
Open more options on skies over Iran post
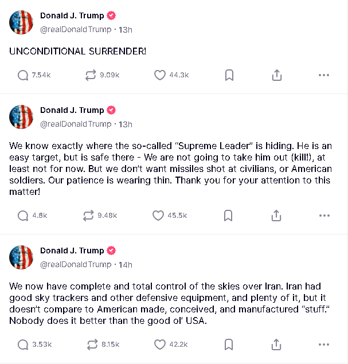coord(324,345)
